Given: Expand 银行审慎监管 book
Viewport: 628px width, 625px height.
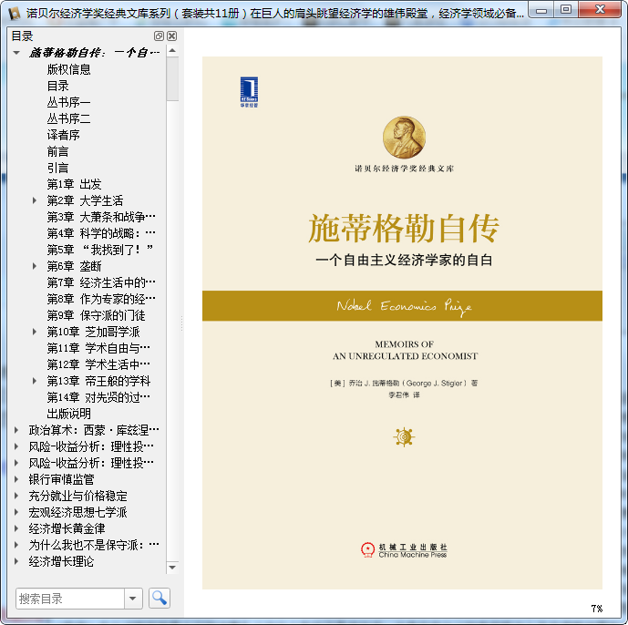Looking at the screenshot, I should click(16, 479).
